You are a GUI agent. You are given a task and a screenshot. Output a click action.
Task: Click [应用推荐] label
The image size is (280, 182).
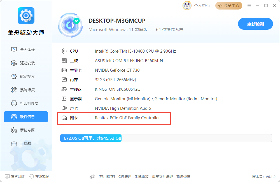pos(107,177)
